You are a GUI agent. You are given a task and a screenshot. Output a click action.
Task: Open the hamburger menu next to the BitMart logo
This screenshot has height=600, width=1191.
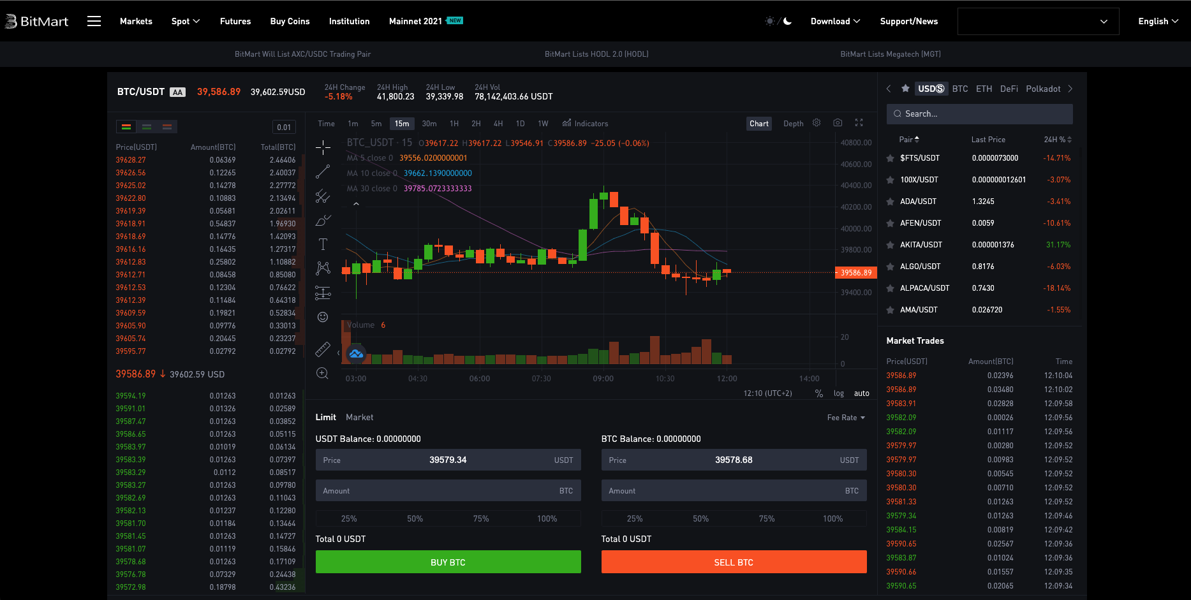pos(94,21)
